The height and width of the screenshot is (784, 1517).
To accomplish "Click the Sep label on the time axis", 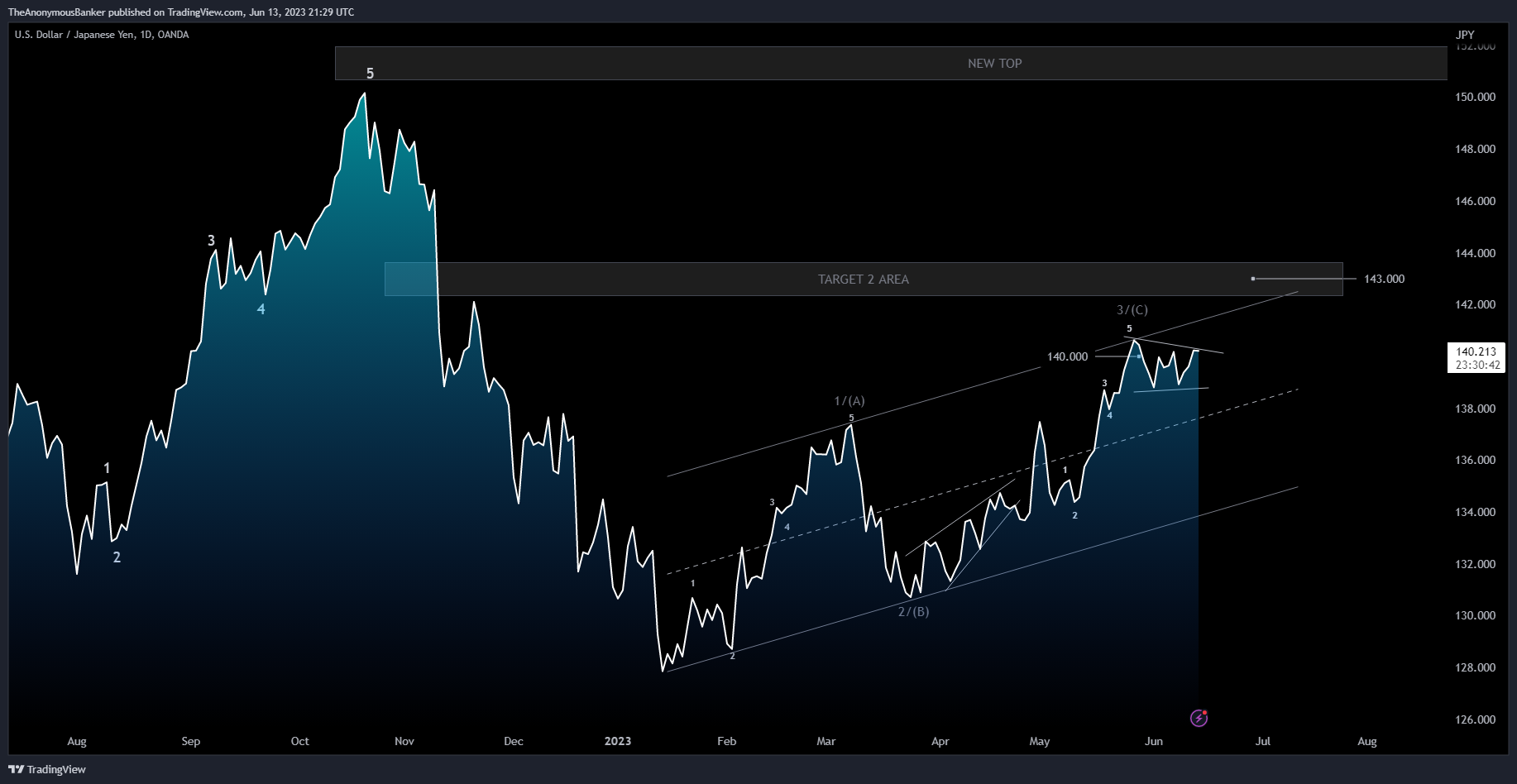I will click(x=190, y=741).
